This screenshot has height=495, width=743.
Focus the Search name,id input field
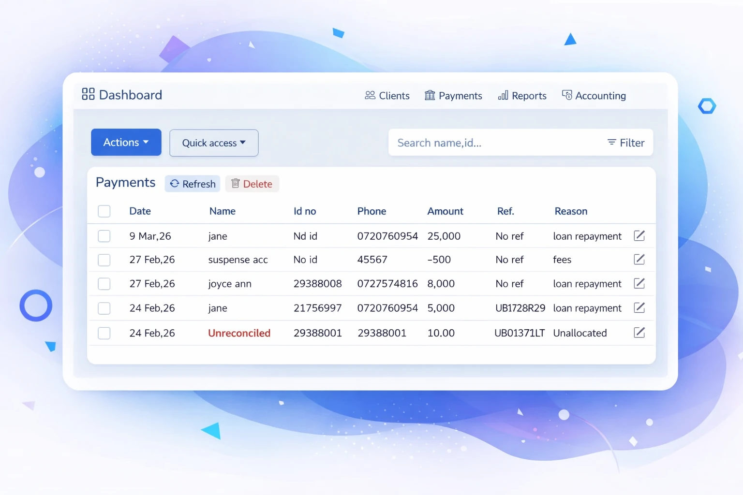click(x=493, y=143)
